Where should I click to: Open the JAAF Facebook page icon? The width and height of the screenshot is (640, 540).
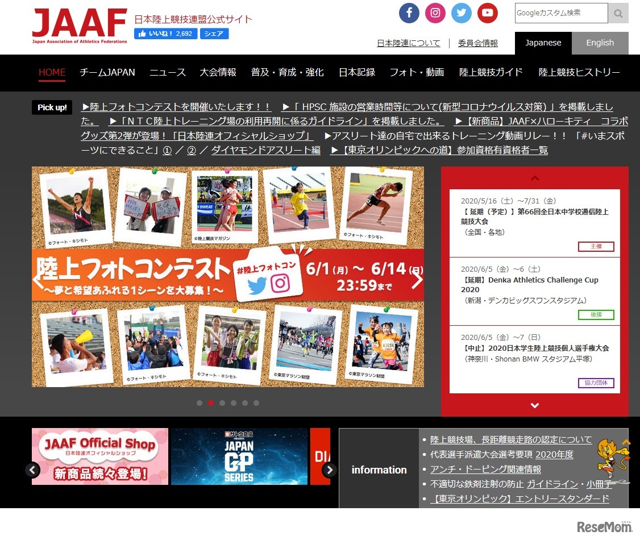coord(409,13)
